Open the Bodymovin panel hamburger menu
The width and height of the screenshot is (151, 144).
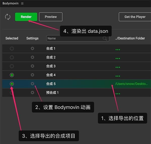click(x=22, y=4)
